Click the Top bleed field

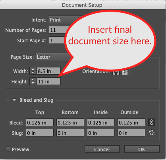click(40, 122)
